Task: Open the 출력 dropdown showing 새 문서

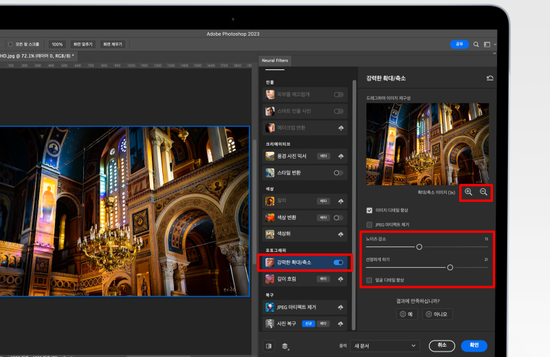Action: pyautogui.click(x=385, y=346)
